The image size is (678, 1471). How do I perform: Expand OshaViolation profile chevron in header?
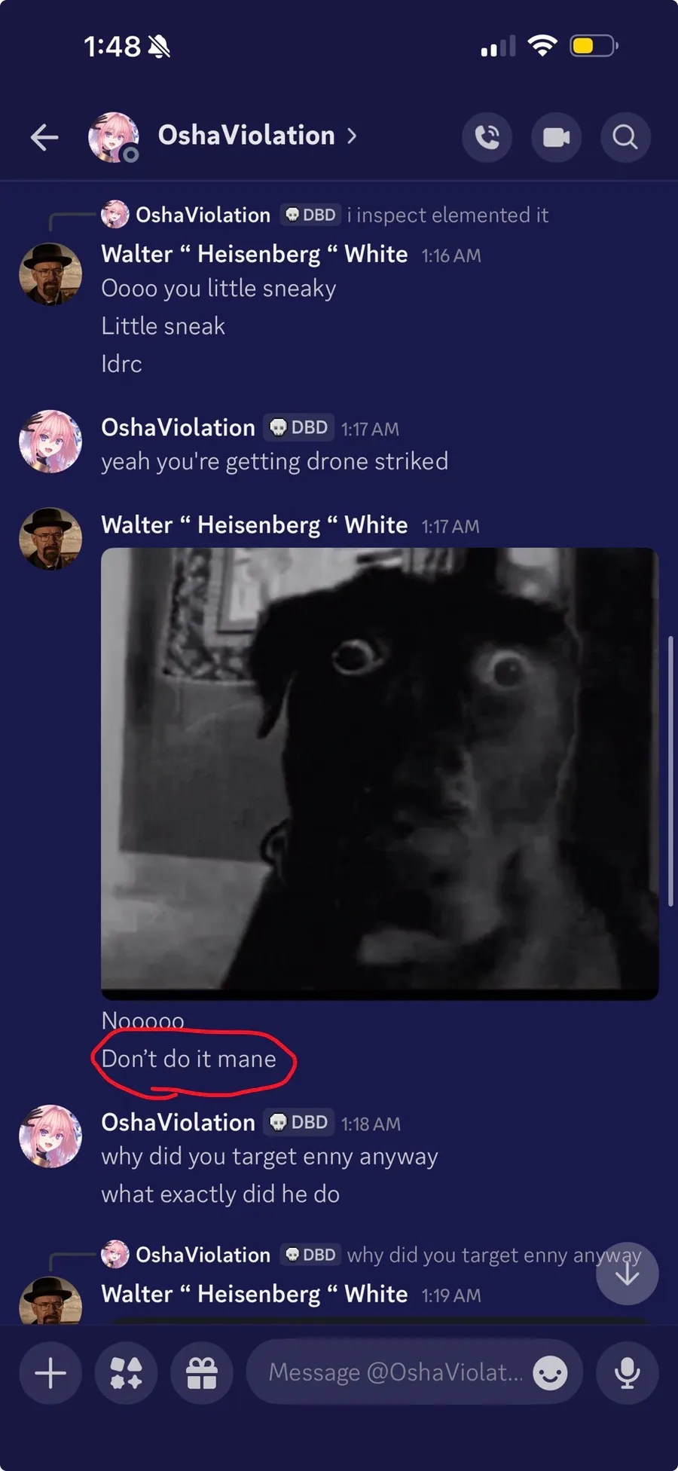coord(352,136)
